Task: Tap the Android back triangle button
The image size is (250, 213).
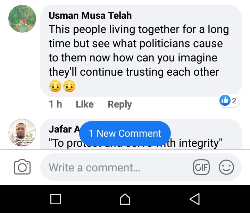Action: 195,199
